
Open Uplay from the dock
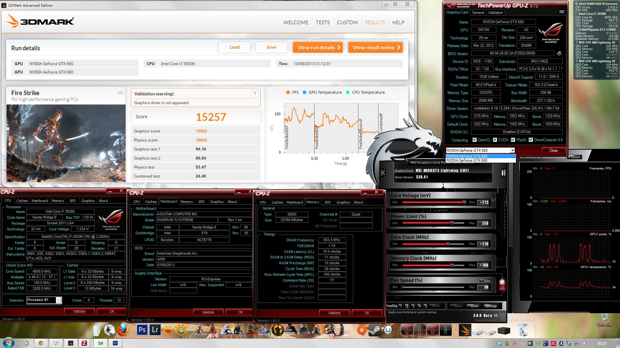(x=388, y=330)
